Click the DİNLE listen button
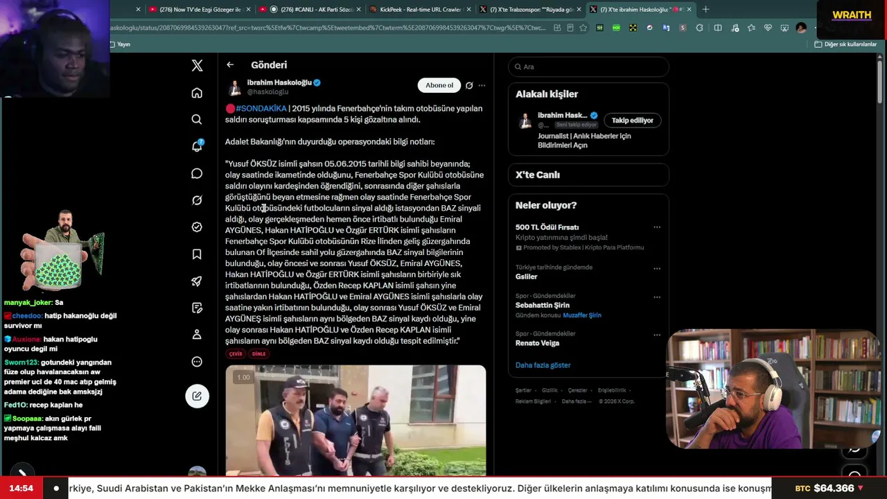The width and height of the screenshot is (887, 499). [x=258, y=353]
